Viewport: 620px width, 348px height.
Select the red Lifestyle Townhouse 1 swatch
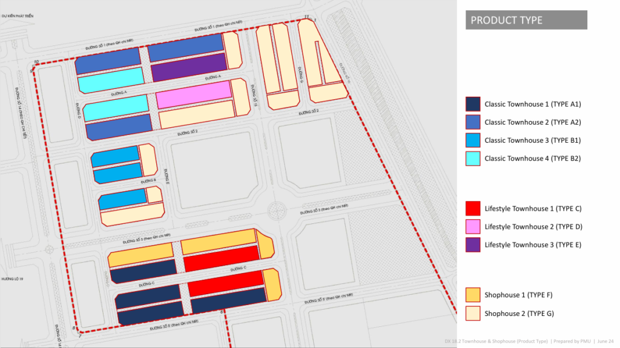(473, 209)
